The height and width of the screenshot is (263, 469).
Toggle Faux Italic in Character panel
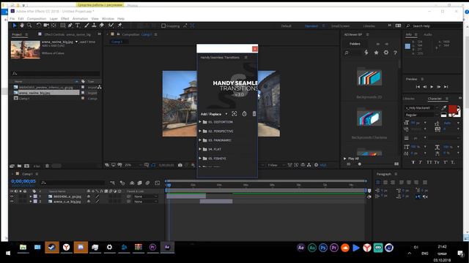(421, 162)
